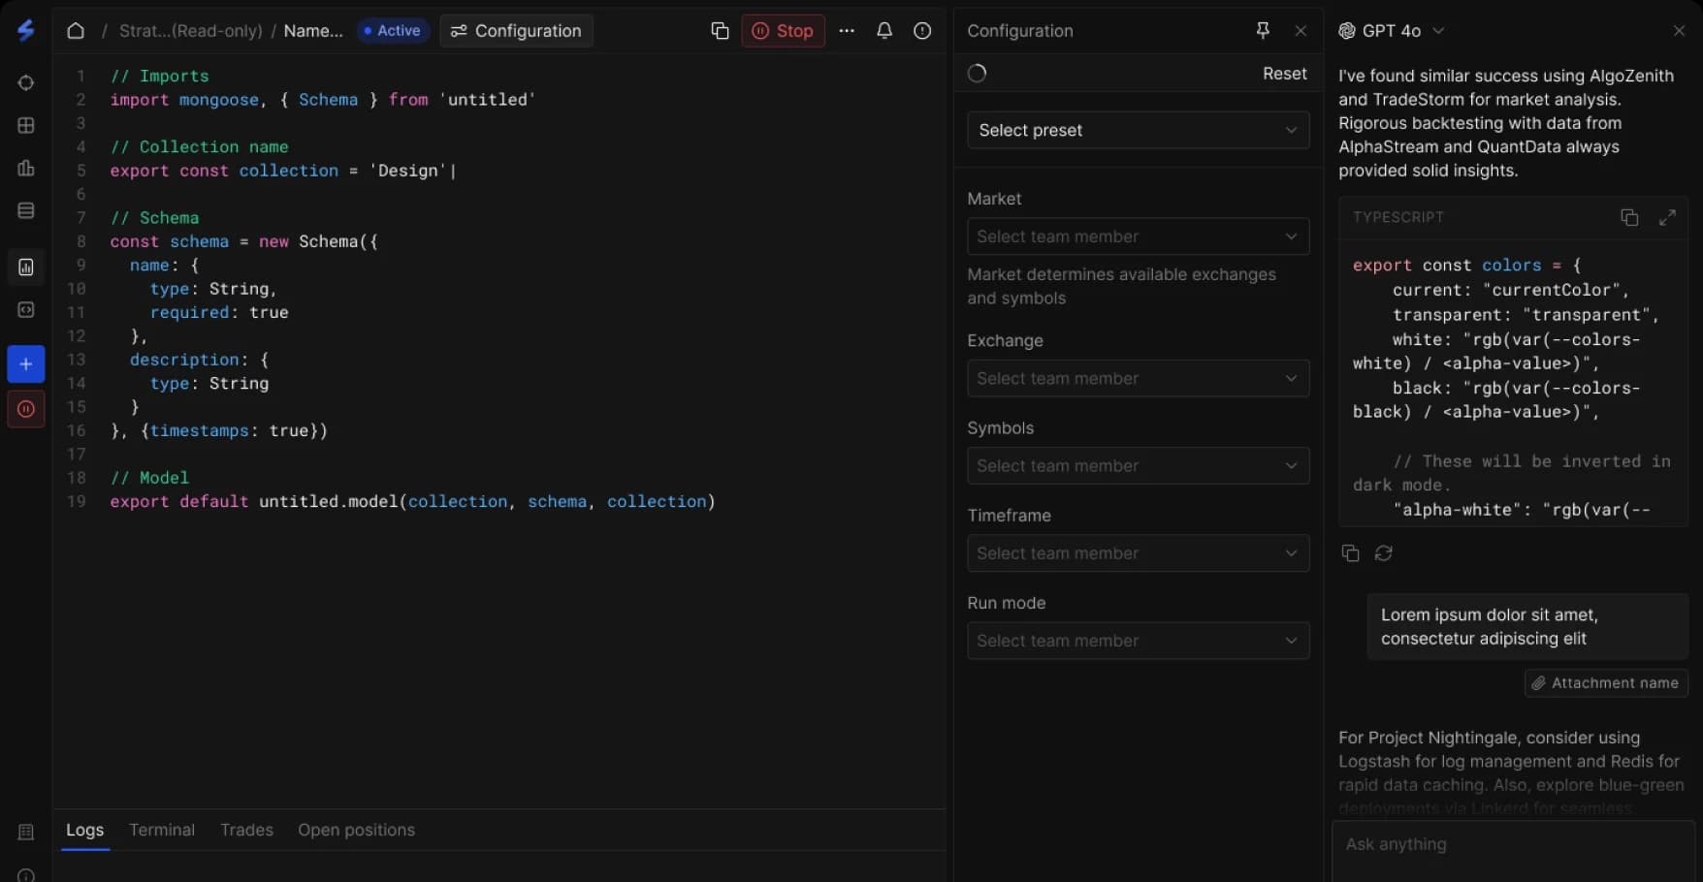Click line number 19 in gutter

click(x=77, y=501)
